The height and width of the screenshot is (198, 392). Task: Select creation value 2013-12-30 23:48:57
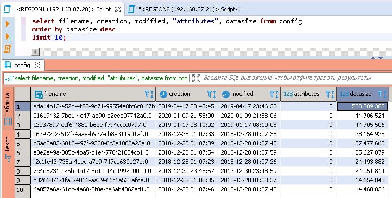pos(187,171)
